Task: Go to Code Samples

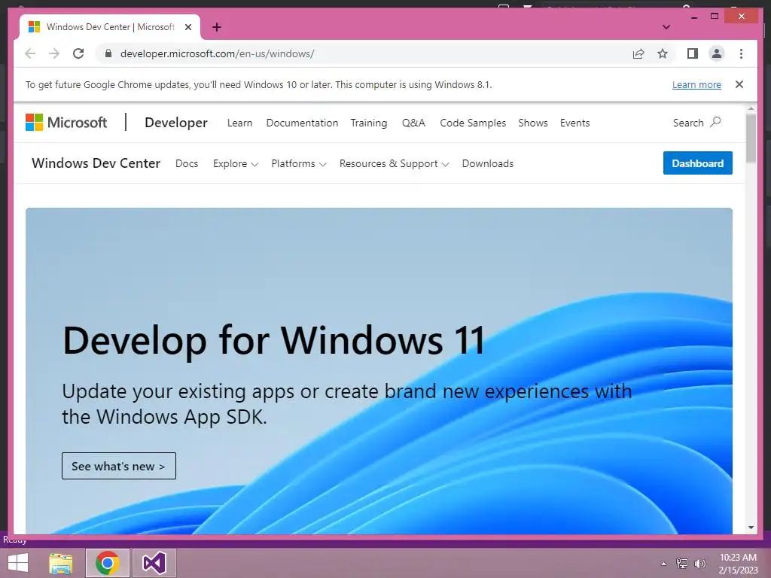Action: tap(473, 123)
